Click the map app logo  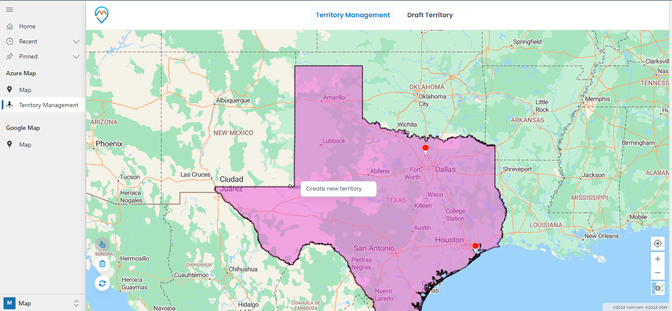click(102, 15)
